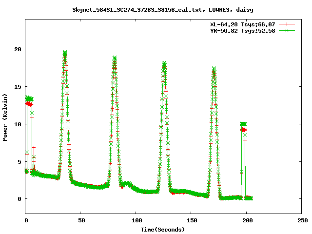312x234 pixels.
Task: Click the y-axis tick label 5
Action: click(19, 162)
